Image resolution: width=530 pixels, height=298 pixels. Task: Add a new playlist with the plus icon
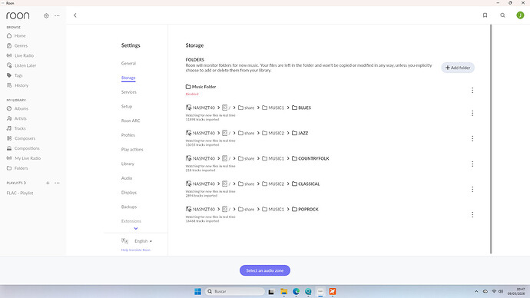click(x=48, y=183)
